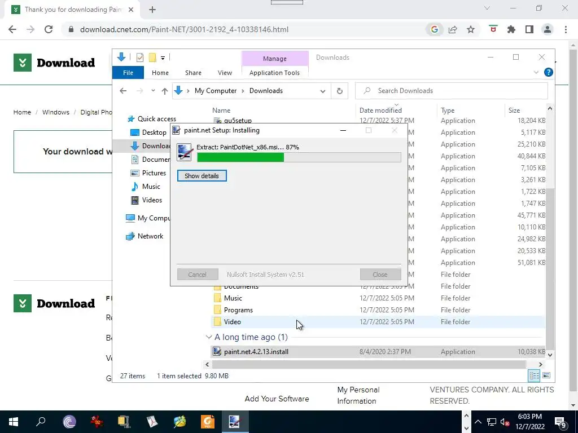The image size is (578, 433).
Task: Refresh the Downloads folder view
Action: [339, 91]
